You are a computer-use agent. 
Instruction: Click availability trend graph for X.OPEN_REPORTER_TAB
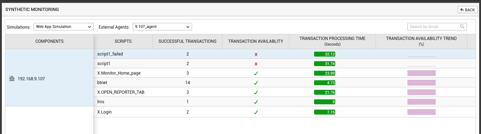pos(422,92)
